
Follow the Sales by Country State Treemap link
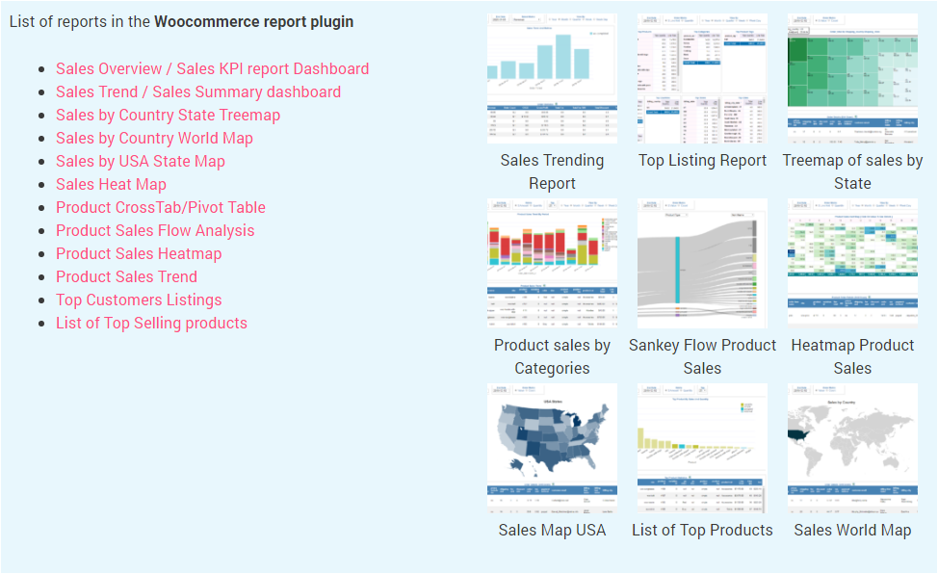tap(169, 115)
